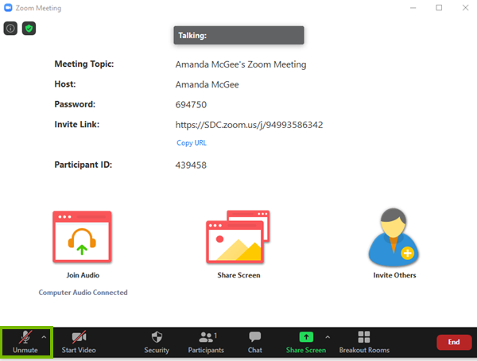Click the green encryption shield icon
The width and height of the screenshot is (477, 361).
point(29,29)
